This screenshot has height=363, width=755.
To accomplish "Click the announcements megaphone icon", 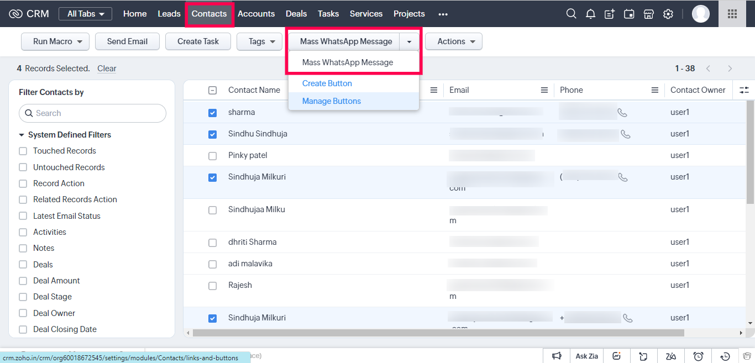I will pyautogui.click(x=557, y=356).
